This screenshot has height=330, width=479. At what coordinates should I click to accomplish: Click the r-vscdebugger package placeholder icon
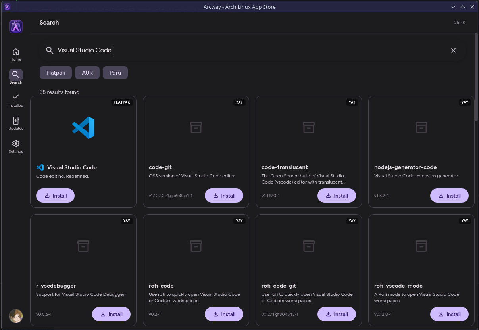[83, 246]
